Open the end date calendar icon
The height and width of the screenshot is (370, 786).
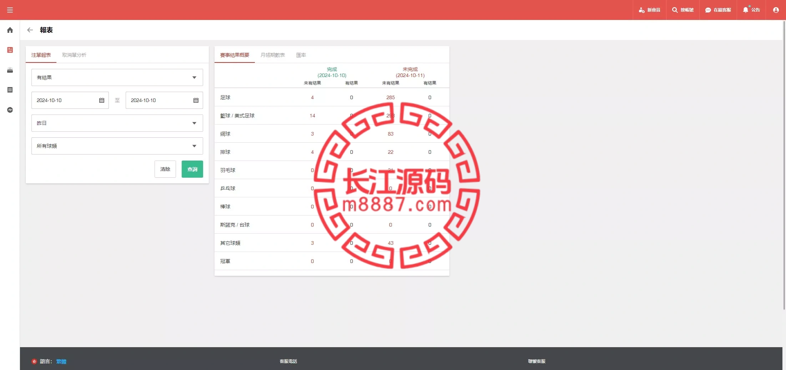click(196, 100)
